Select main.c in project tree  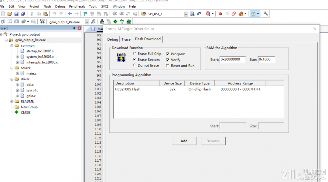(x=31, y=74)
